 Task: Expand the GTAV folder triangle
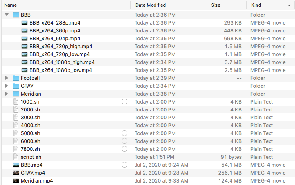(x=7, y=86)
